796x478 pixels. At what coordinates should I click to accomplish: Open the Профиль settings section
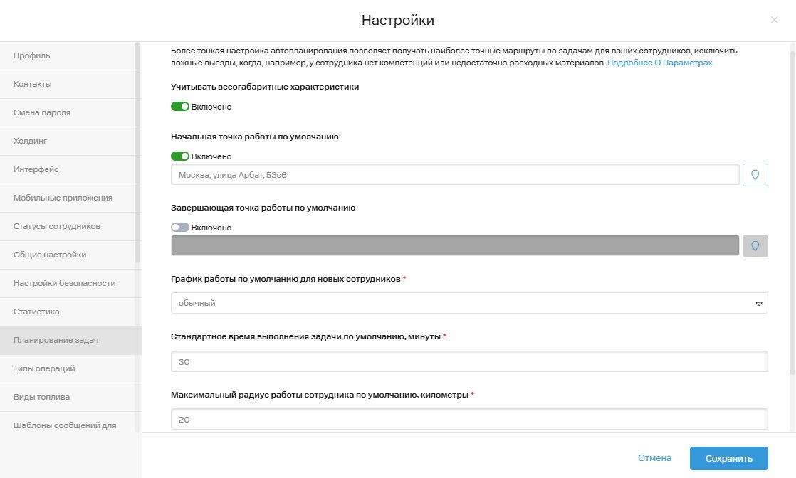tap(32, 55)
